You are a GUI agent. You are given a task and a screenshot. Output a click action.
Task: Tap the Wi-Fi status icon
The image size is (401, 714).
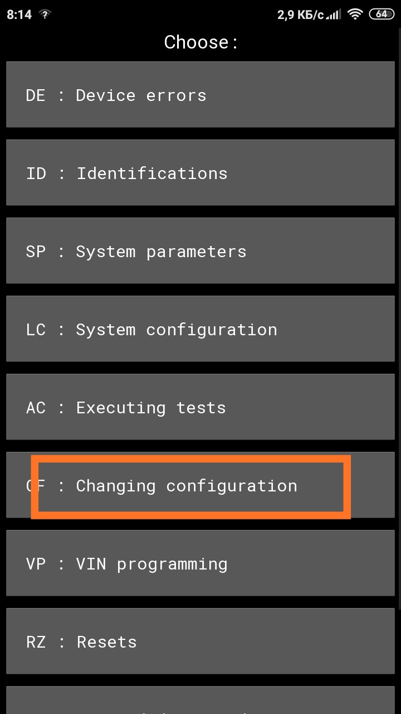tap(355, 15)
